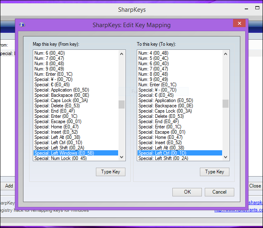The height and width of the screenshot is (228, 263).
Task: Select To key Num: 5 (00_4C)
Action: (x=180, y=58)
